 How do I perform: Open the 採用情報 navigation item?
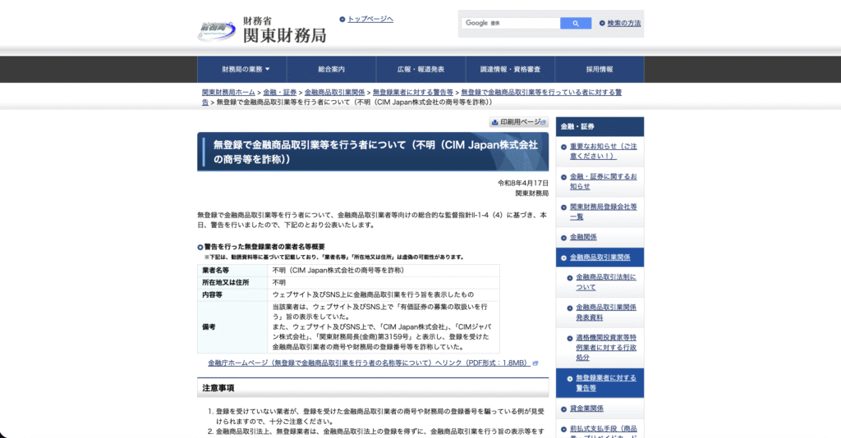[x=599, y=69]
